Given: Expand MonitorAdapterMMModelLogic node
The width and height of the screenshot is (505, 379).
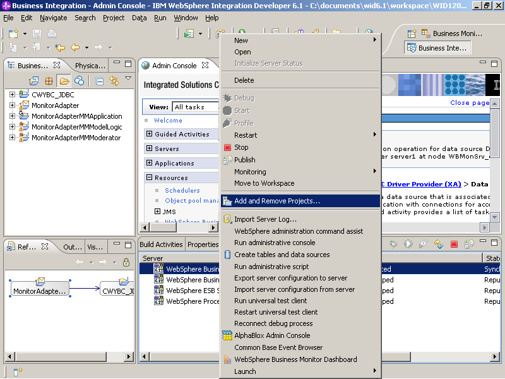Looking at the screenshot, I should click(12, 127).
